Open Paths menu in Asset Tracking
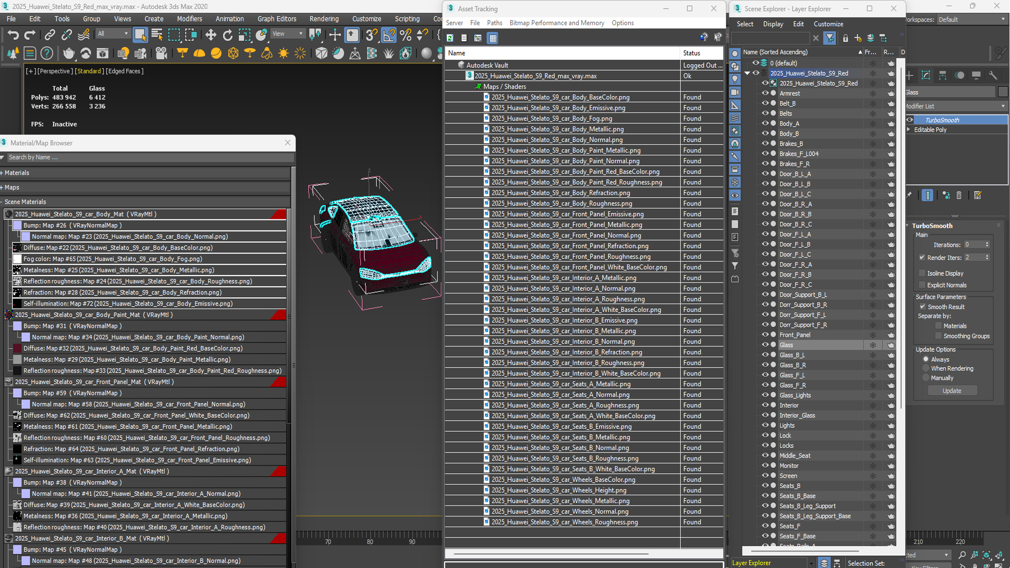The width and height of the screenshot is (1010, 568). pos(494,23)
